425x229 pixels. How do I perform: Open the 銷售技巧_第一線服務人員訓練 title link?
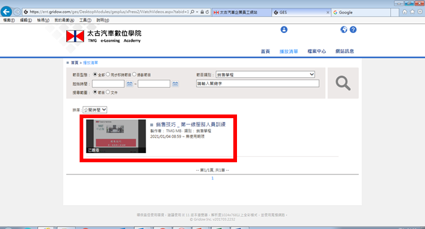[190, 124]
